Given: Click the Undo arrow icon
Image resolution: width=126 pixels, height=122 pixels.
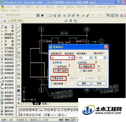Looking at the screenshot, I should click(93, 15).
